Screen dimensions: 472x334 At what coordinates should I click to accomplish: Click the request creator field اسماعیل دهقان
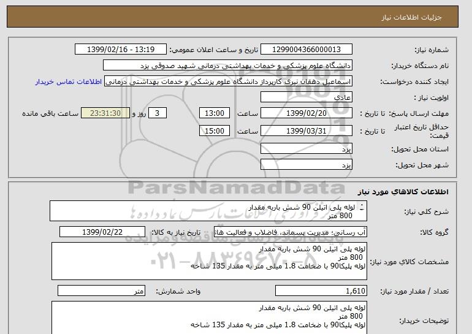pyautogui.click(x=228, y=82)
